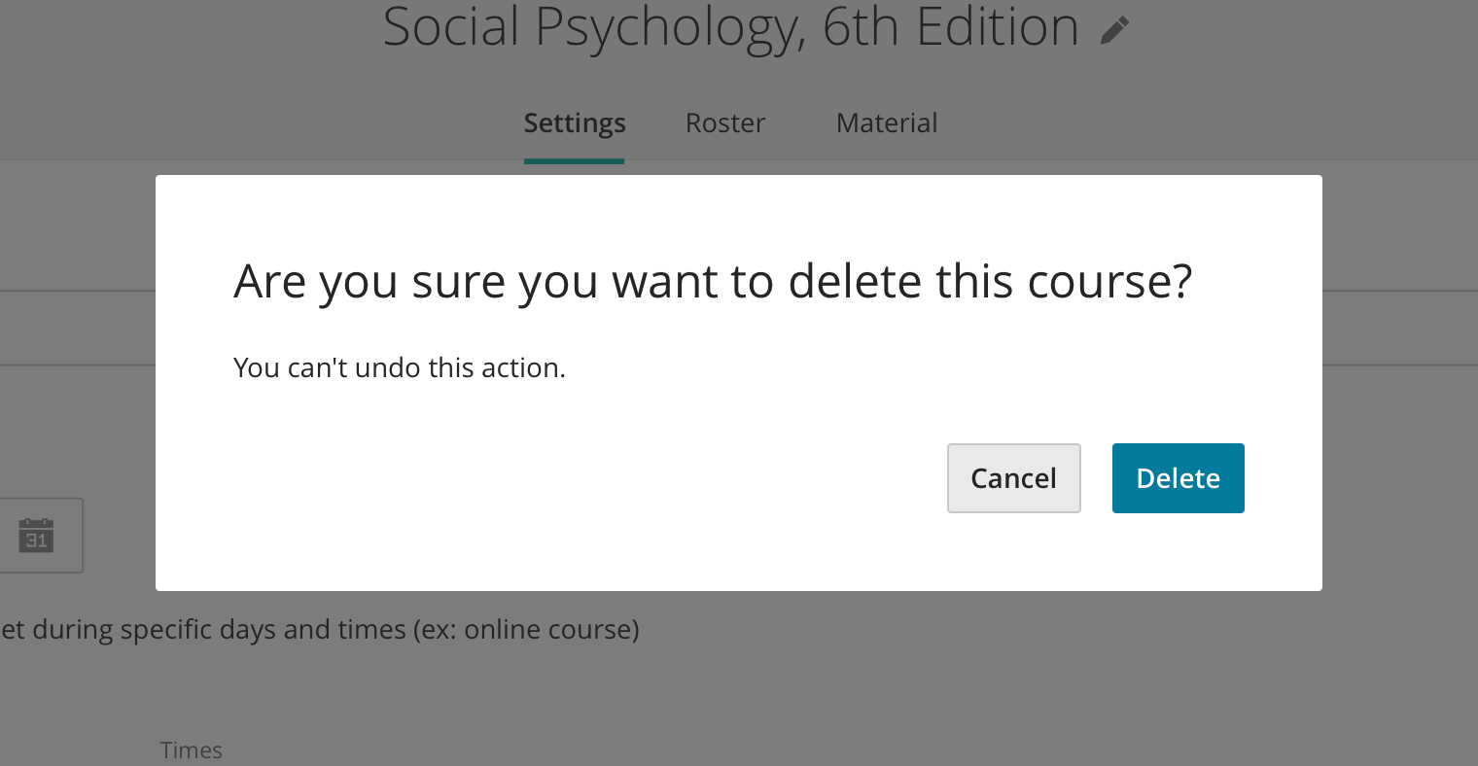This screenshot has height=766, width=1478.
Task: Click the "Are you sure" dialog heading
Action: pyautogui.click(x=712, y=282)
